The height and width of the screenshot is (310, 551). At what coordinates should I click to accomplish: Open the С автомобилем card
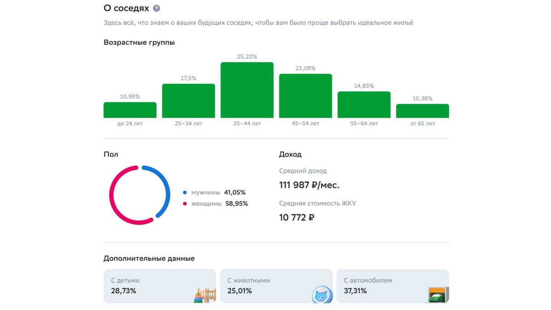(x=393, y=286)
